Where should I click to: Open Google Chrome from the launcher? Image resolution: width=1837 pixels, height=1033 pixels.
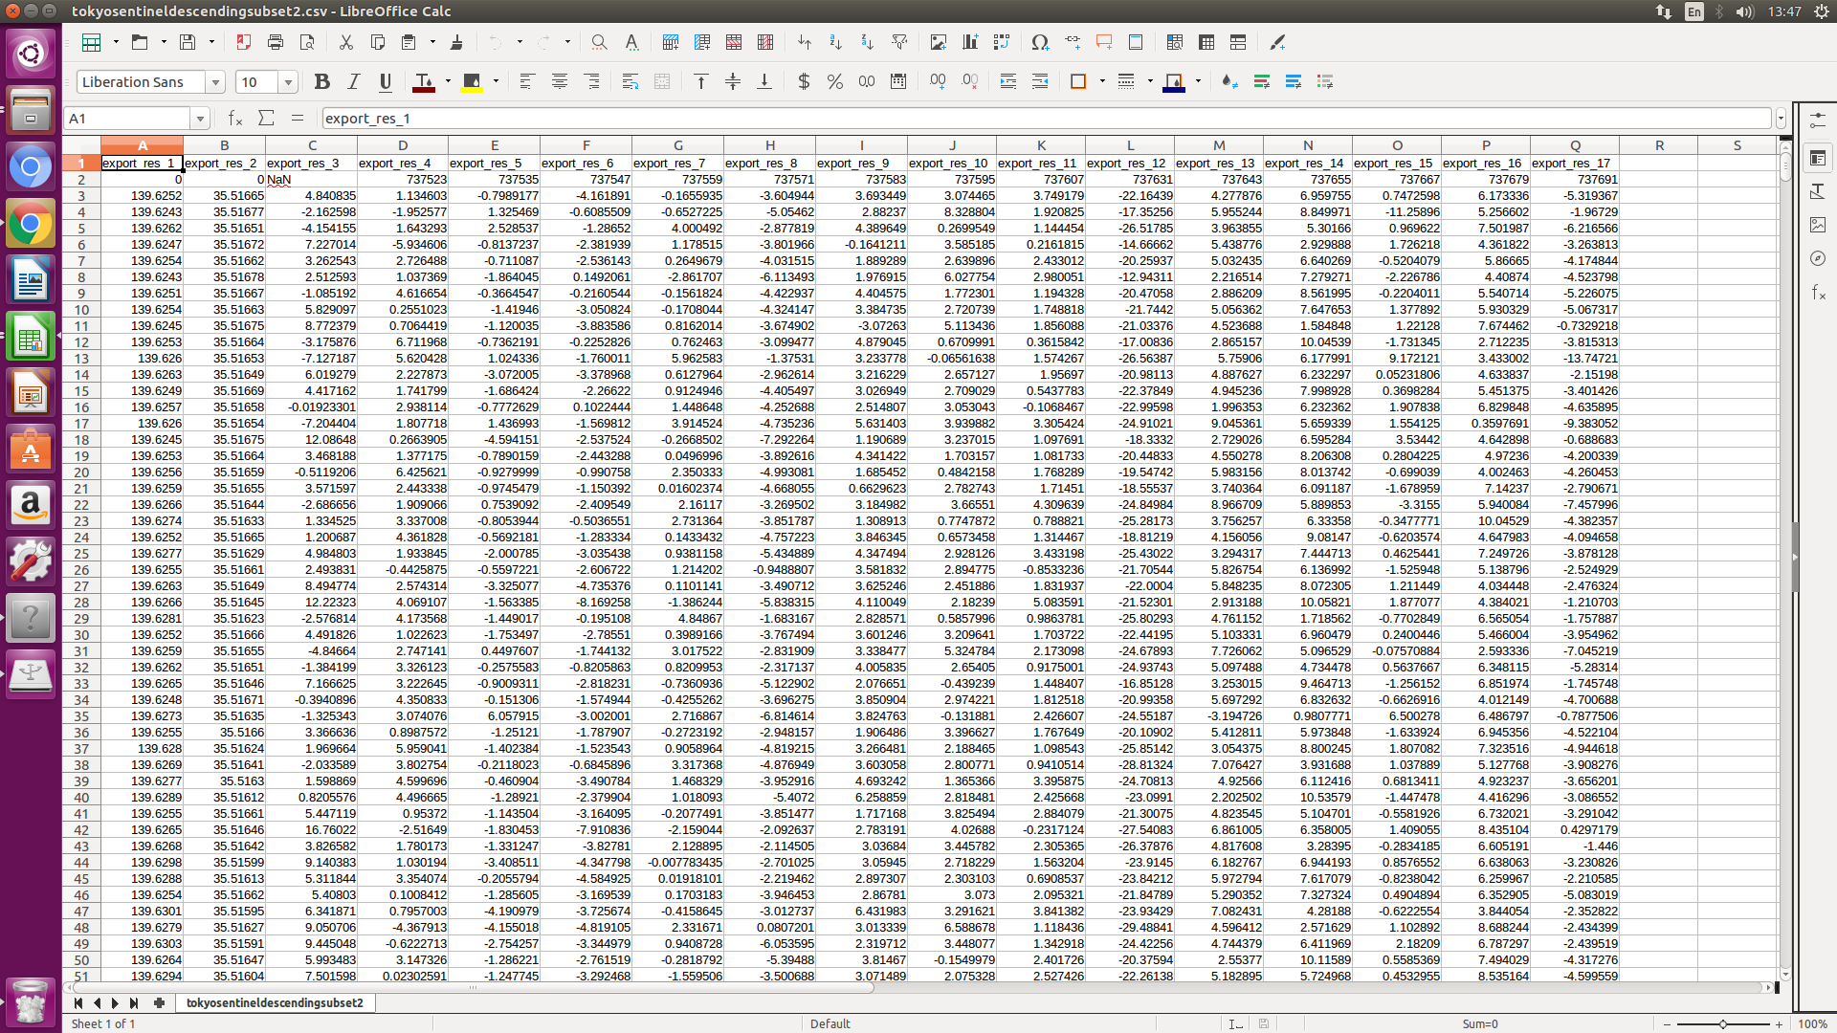click(31, 225)
